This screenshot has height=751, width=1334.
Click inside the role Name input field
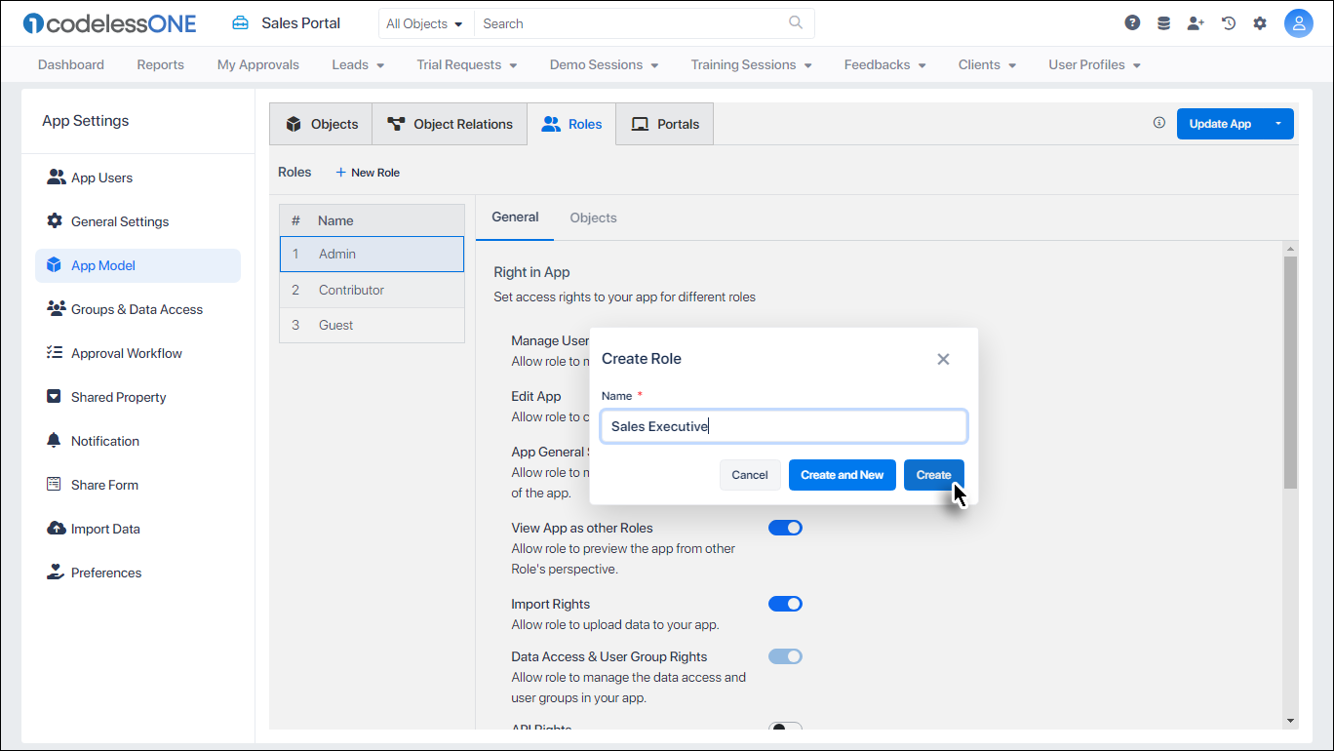tap(783, 426)
